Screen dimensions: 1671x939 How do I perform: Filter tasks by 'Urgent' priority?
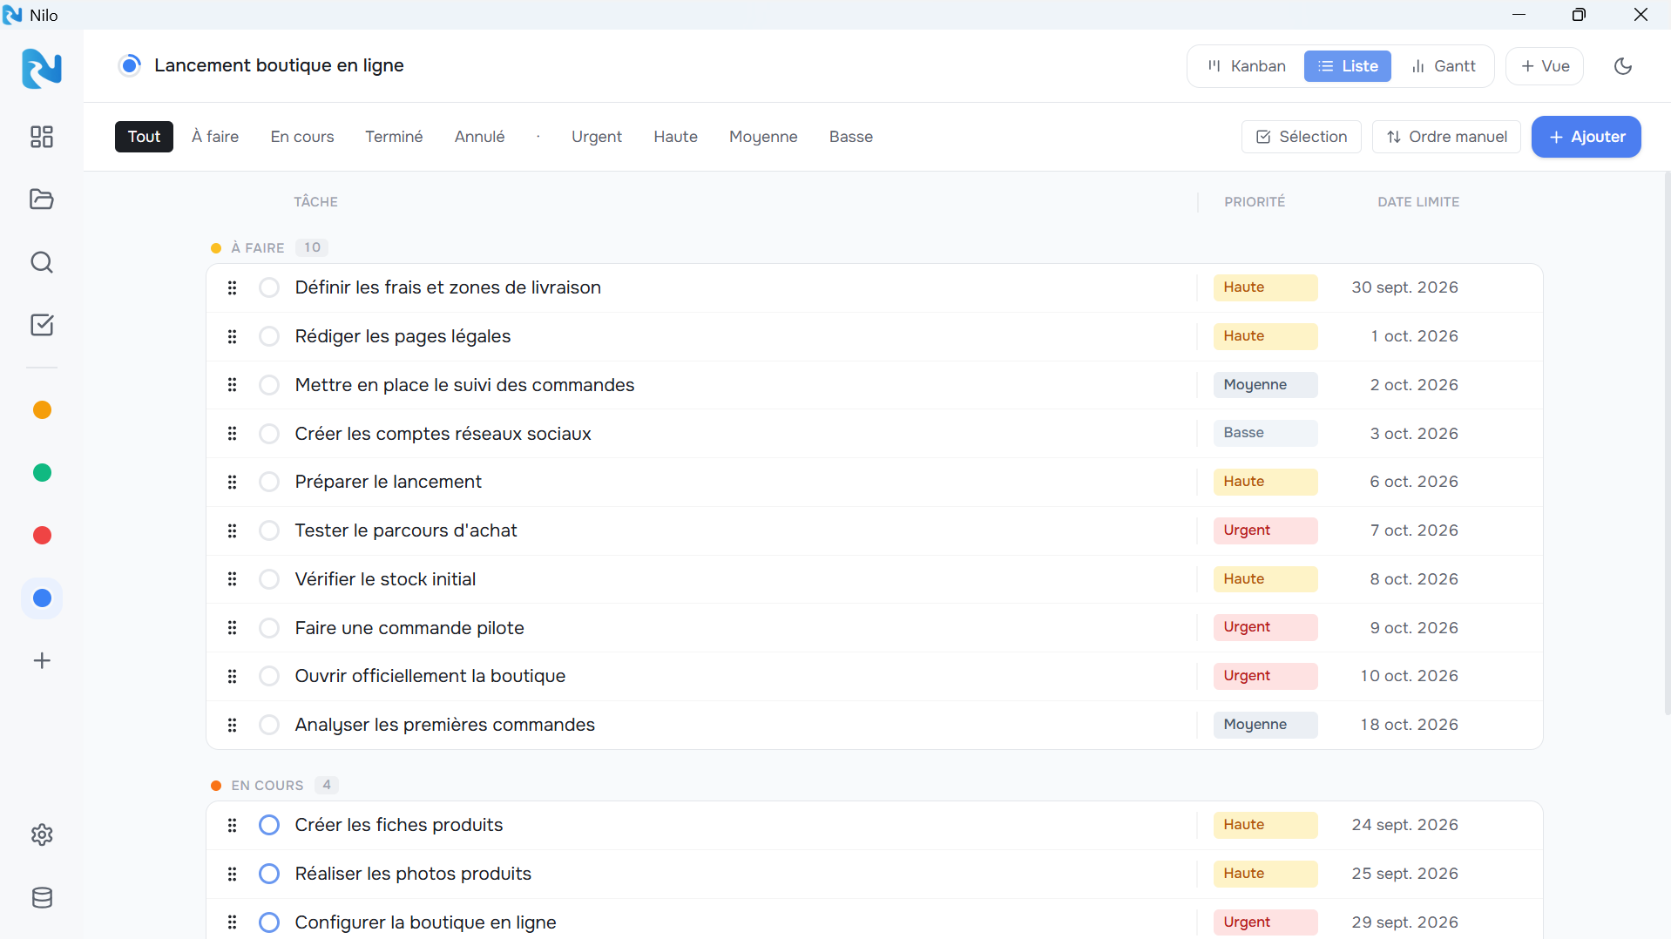[597, 137]
